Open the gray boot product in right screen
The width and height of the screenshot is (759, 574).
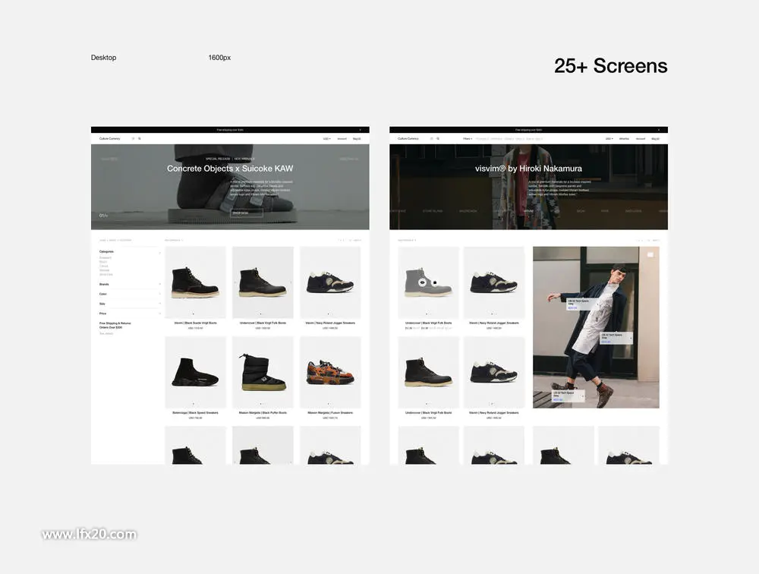428,282
